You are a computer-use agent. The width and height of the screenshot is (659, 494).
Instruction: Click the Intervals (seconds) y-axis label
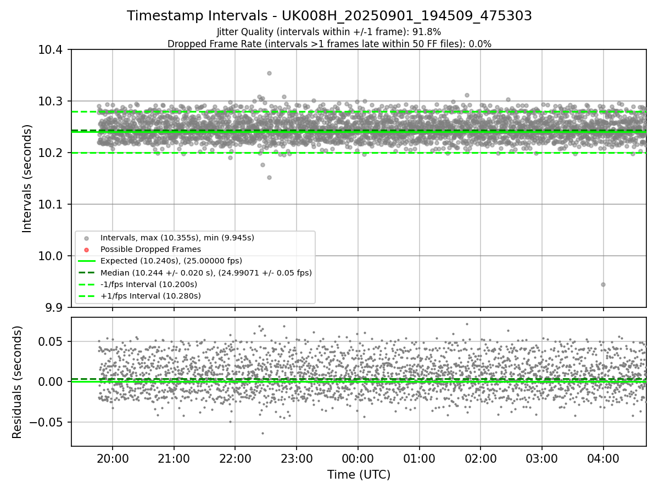(x=27, y=178)
